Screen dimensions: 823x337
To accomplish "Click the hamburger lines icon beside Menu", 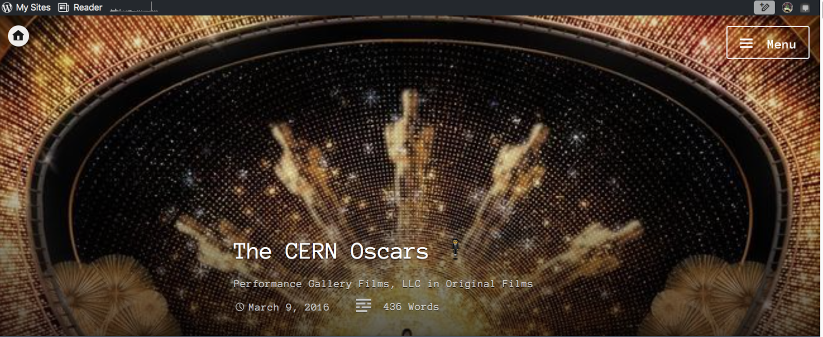I will click(x=746, y=44).
